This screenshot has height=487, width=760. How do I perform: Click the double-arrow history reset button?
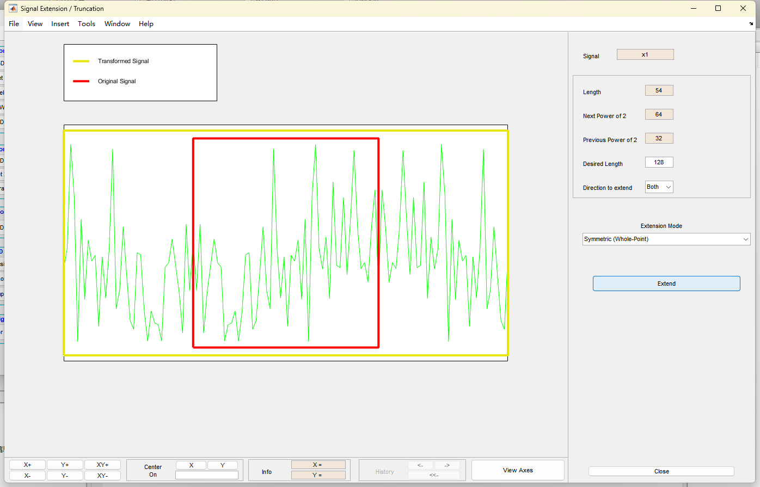tap(433, 474)
